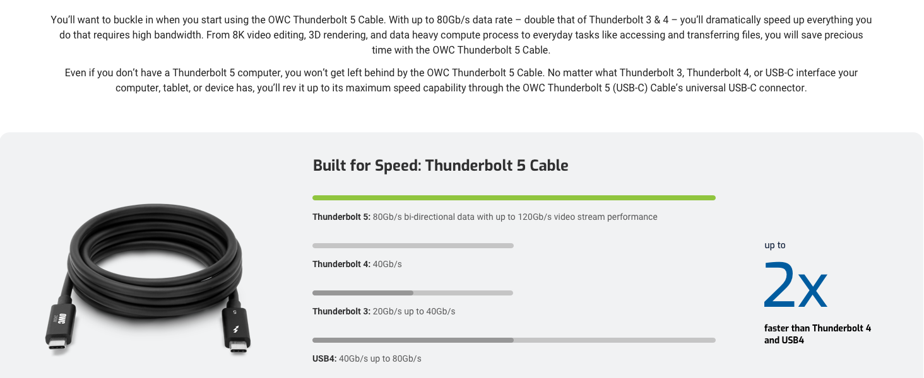Viewport: 924px width, 378px height.
Task: Click the "5" marking on the right connector
Action: pyautogui.click(x=235, y=312)
